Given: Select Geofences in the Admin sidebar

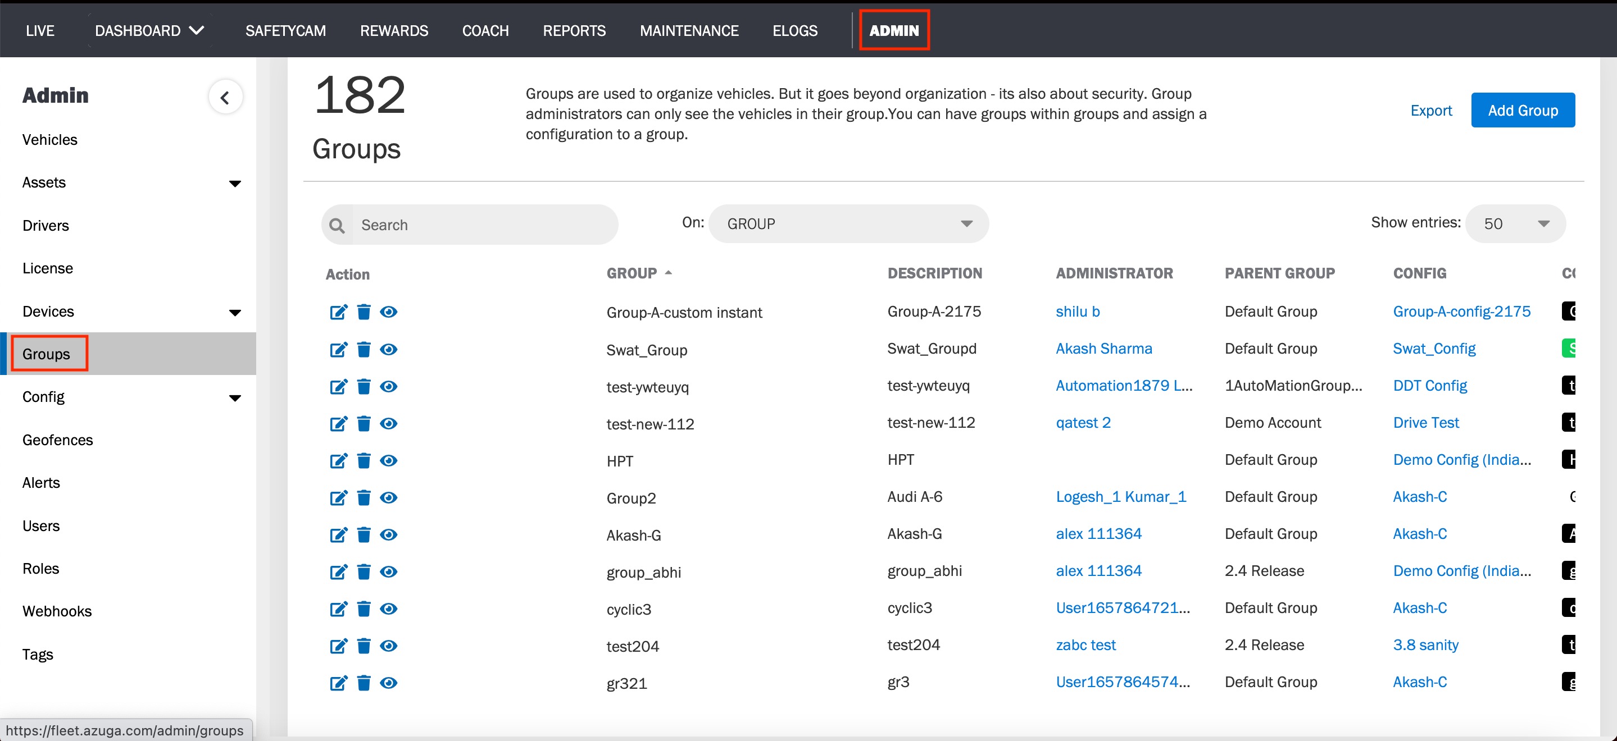Looking at the screenshot, I should (x=57, y=440).
